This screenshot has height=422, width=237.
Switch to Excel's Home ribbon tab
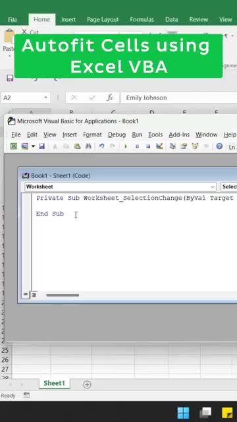pyautogui.click(x=41, y=19)
